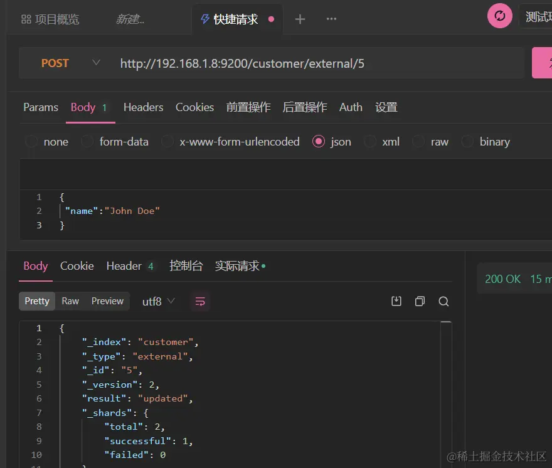Image resolution: width=552 pixels, height=468 pixels.
Task: Open the response Cookie tab
Action: tap(77, 266)
